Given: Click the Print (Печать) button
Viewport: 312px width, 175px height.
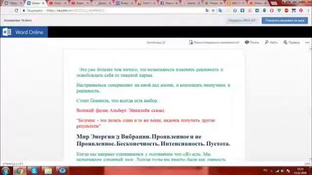Looking at the screenshot, I should (252, 42).
